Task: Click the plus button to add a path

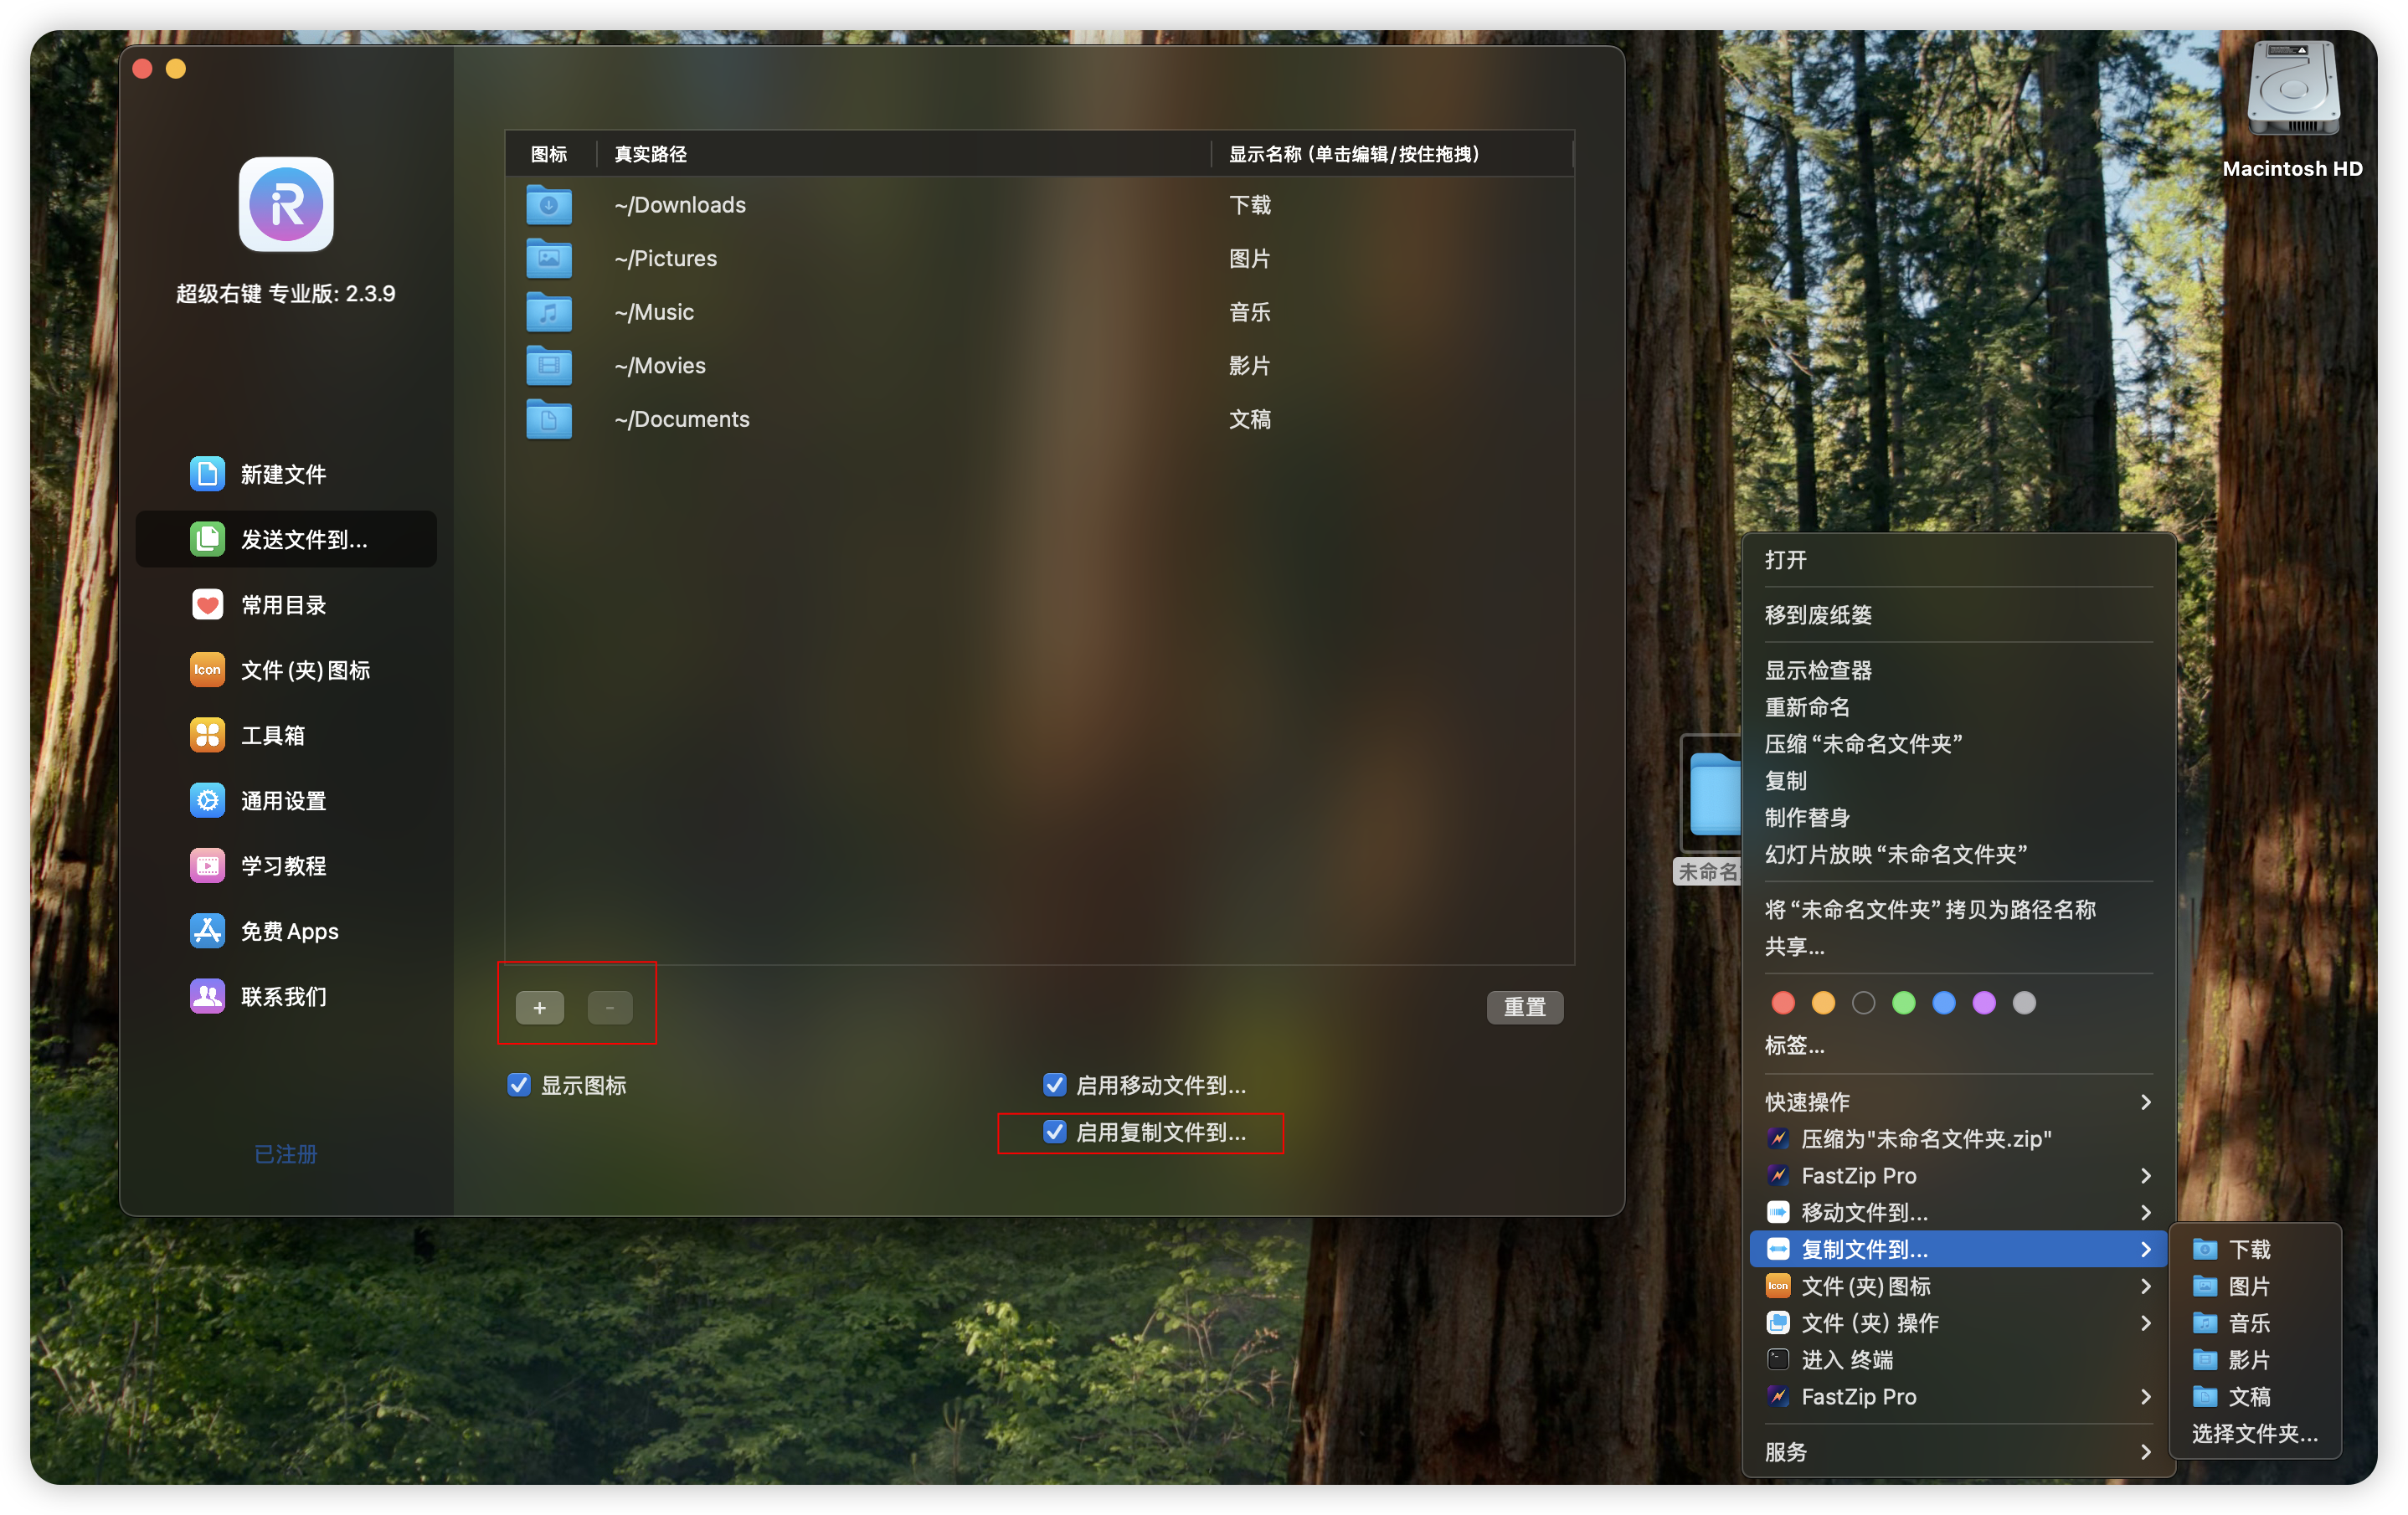Action: coord(539,1007)
